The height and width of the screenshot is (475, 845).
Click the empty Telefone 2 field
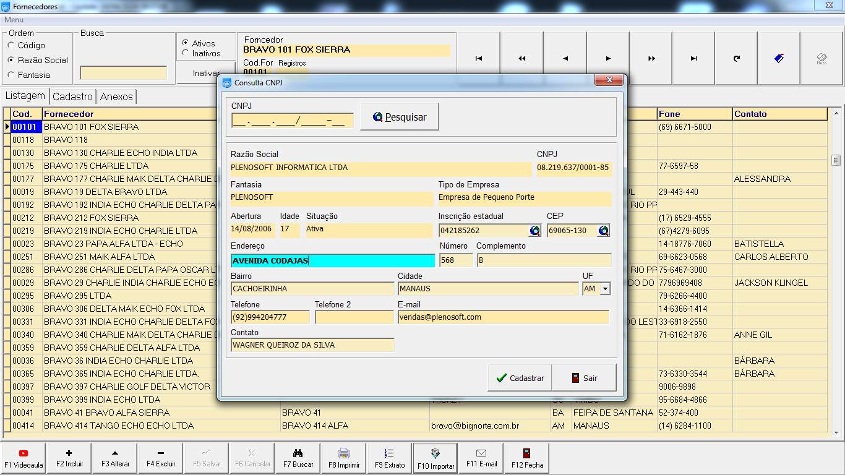tap(354, 317)
